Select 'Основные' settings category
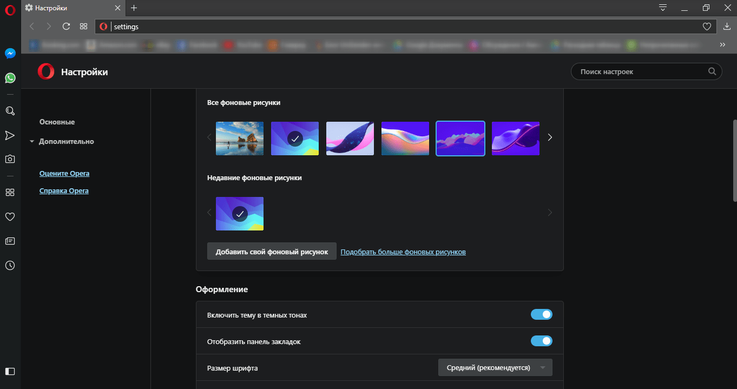 point(57,122)
